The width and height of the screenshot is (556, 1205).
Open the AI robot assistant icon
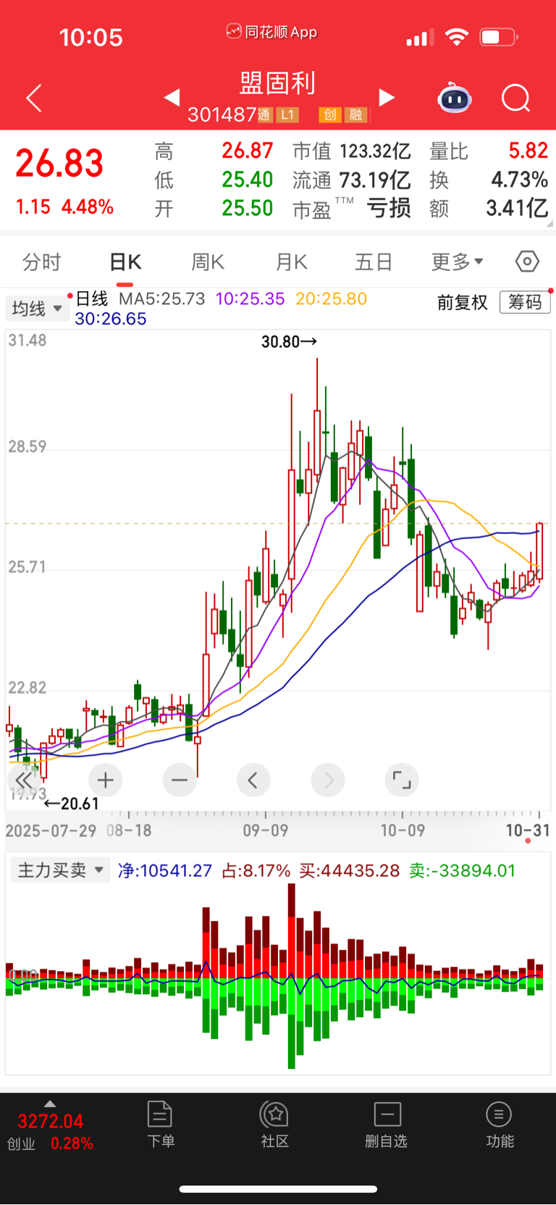coord(455,98)
